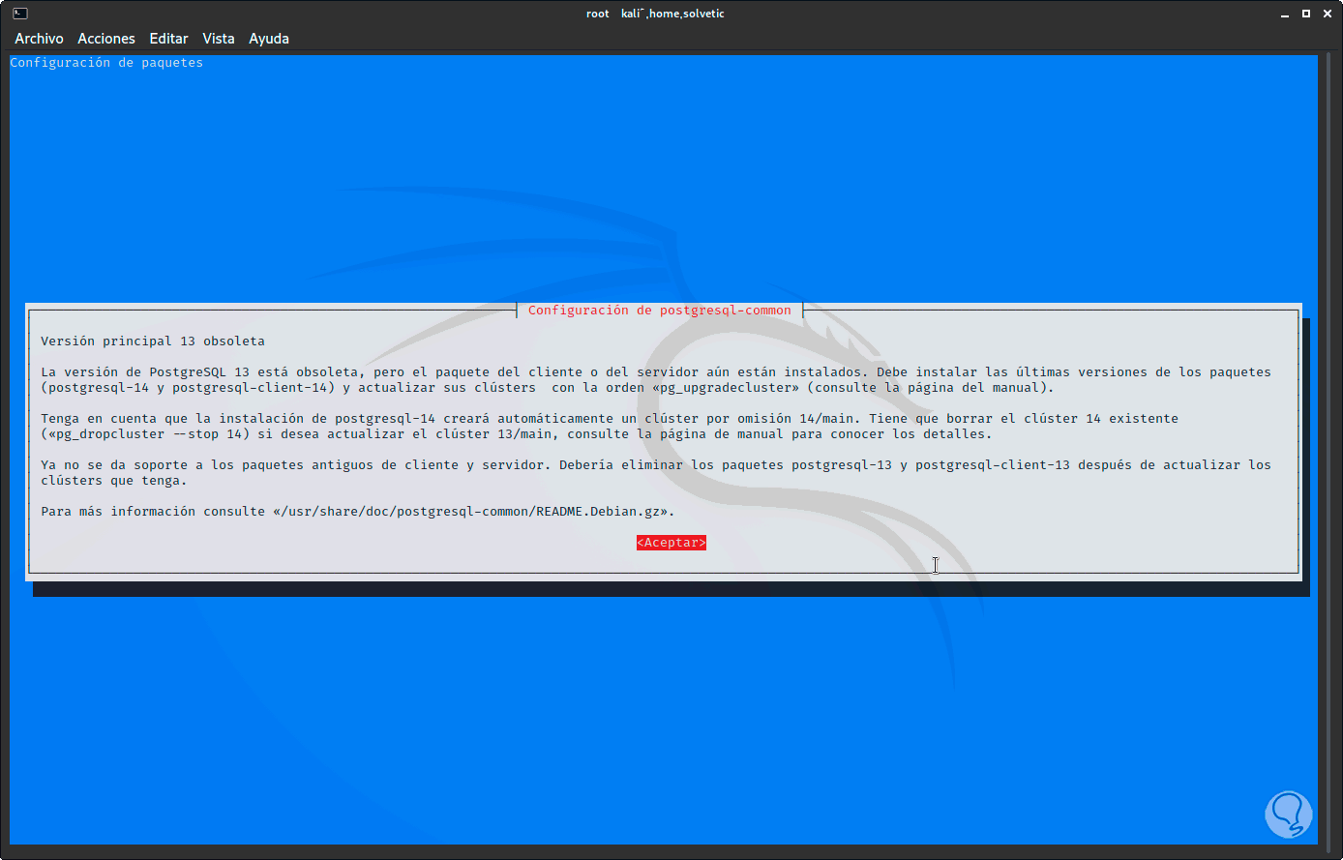The height and width of the screenshot is (860, 1343).
Task: Open the Editar menu
Action: pyautogui.click(x=168, y=39)
